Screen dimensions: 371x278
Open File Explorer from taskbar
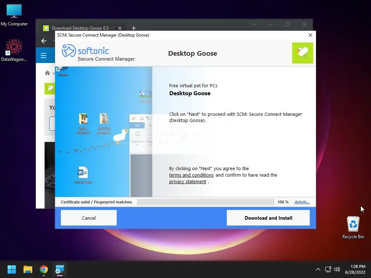tap(28, 269)
